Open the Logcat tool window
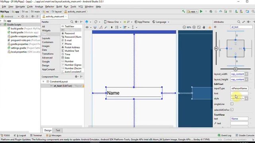The height and width of the screenshot is (143, 255). click(x=20, y=135)
